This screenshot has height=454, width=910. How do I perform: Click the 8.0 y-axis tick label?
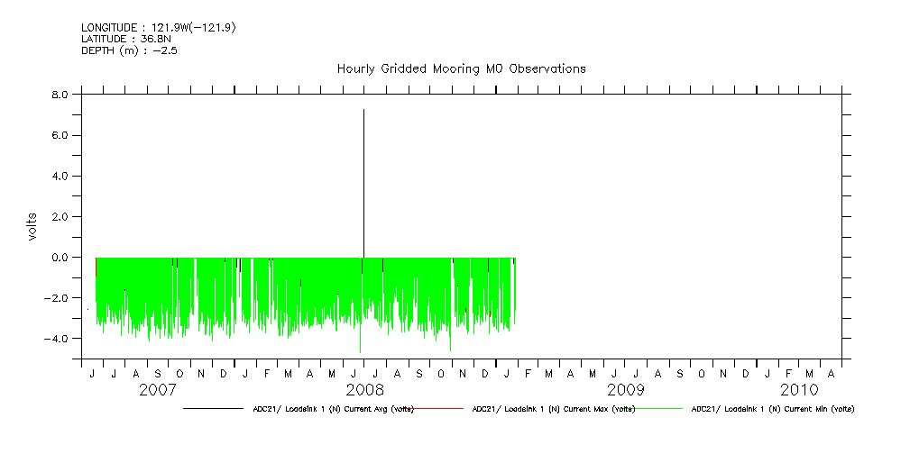59,95
